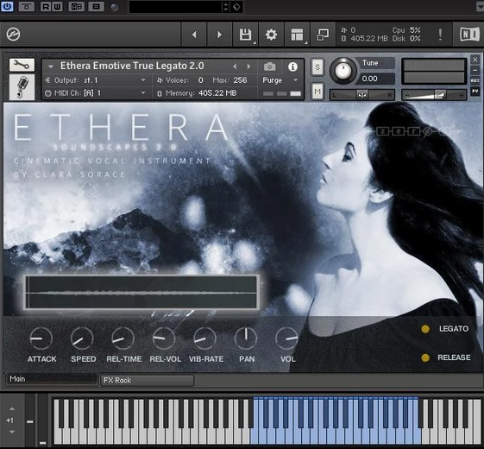
Task: Click the VIB-RATE knob
Action: (205, 338)
